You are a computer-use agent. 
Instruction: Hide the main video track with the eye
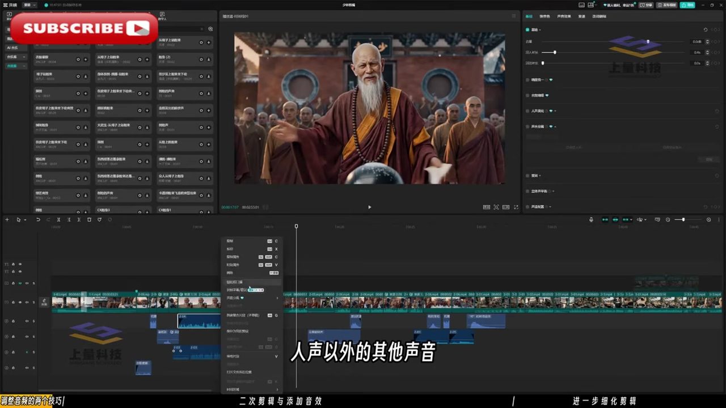point(20,302)
